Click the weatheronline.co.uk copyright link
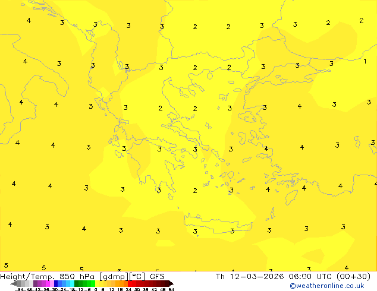 point(327,286)
